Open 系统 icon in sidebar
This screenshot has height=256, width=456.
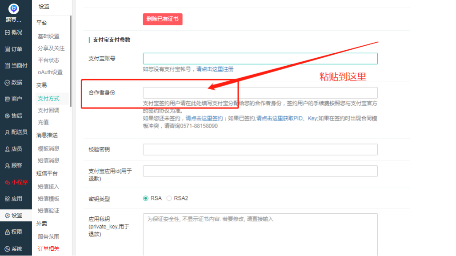(7, 249)
